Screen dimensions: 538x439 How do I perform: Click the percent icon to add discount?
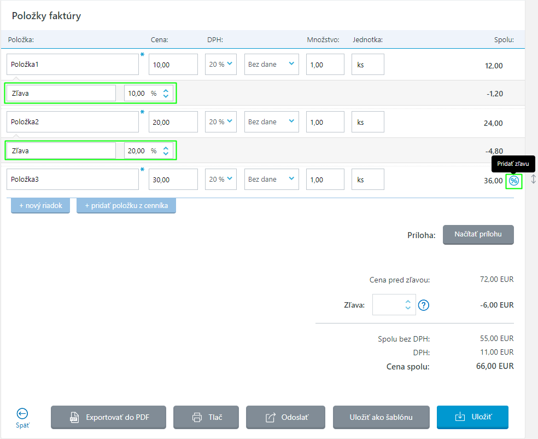click(x=513, y=181)
